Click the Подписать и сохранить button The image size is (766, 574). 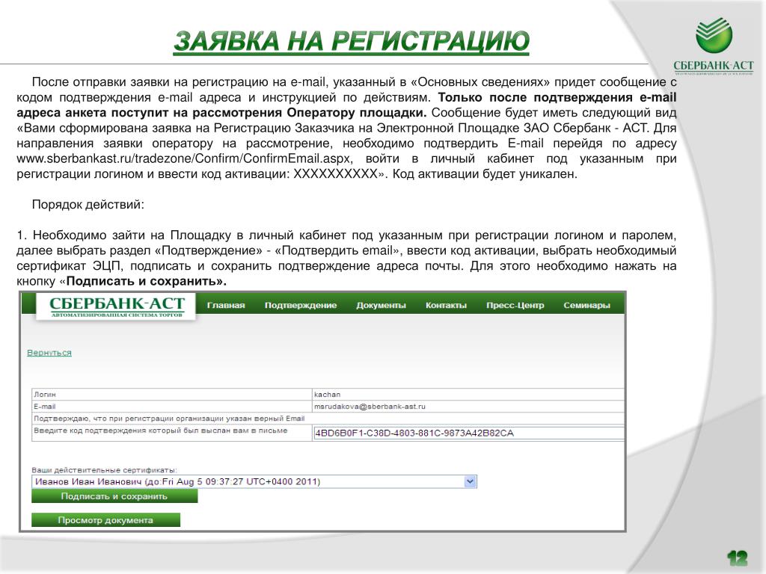(114, 496)
